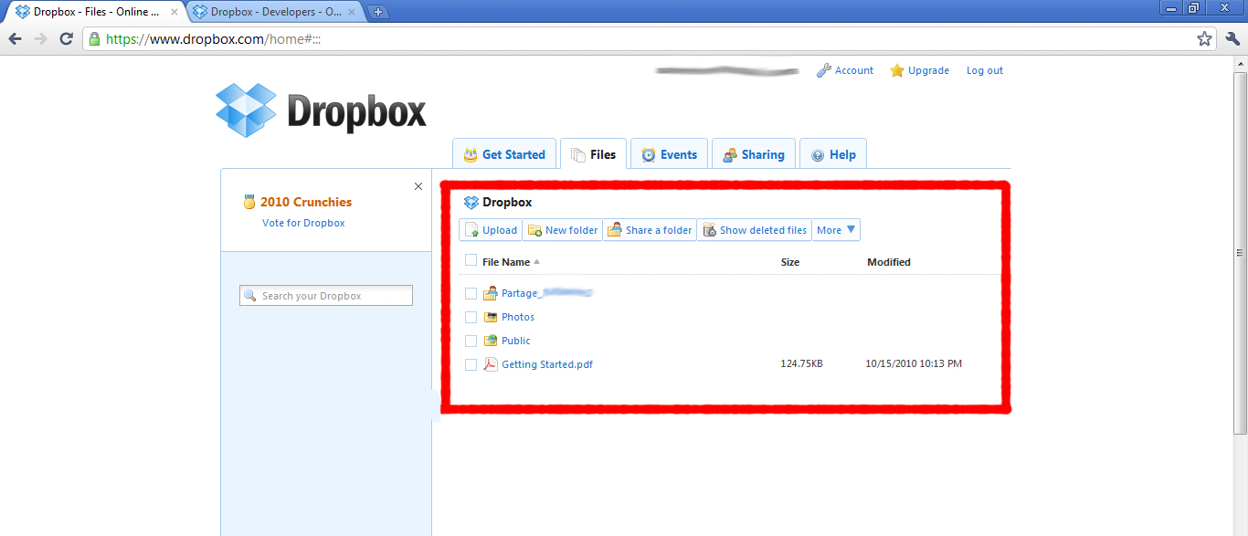Click the Share a folder icon
Viewport: 1248px width, 536px height.
614,229
